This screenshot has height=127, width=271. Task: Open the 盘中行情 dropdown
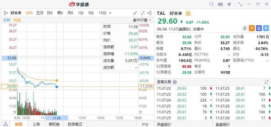tap(142, 20)
